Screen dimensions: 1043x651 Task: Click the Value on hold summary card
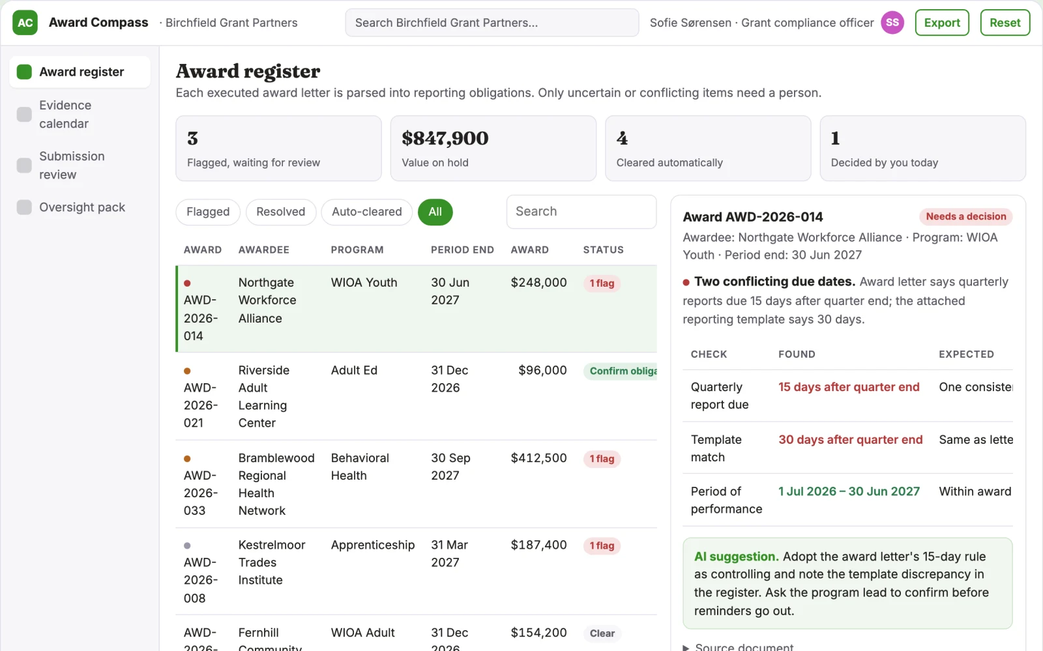(x=493, y=149)
